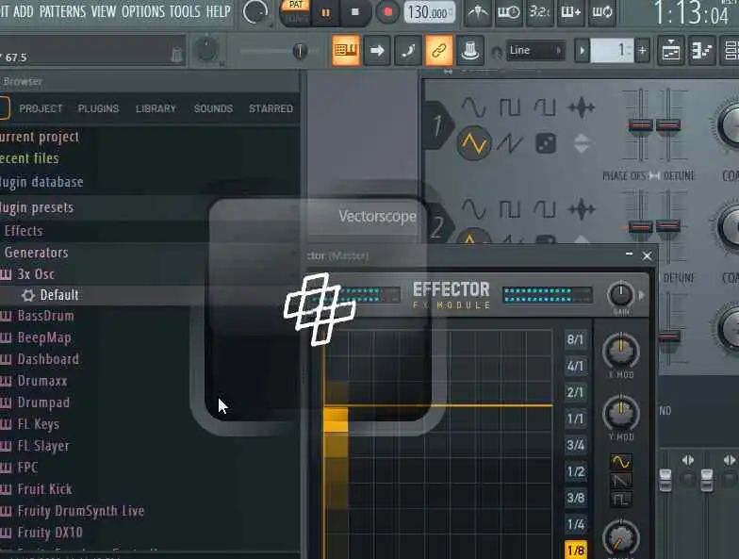Viewport: 739px width, 559px height.
Task: Select saw LFO shape in Effector
Action: coord(620,481)
